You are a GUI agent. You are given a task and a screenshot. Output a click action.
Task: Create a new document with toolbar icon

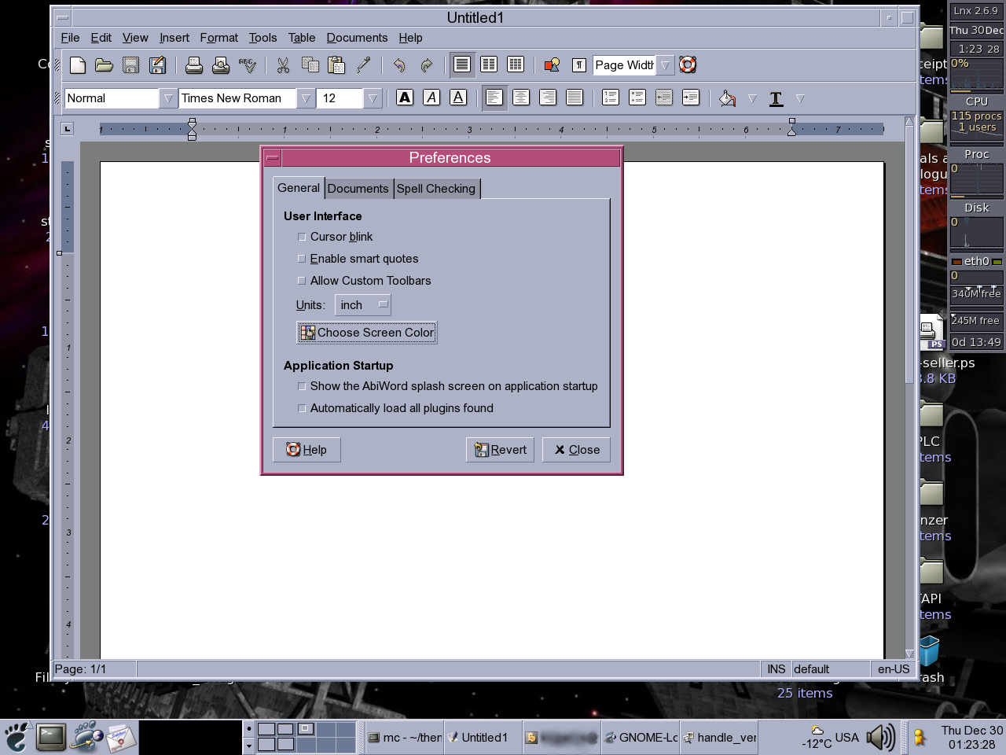click(x=77, y=65)
